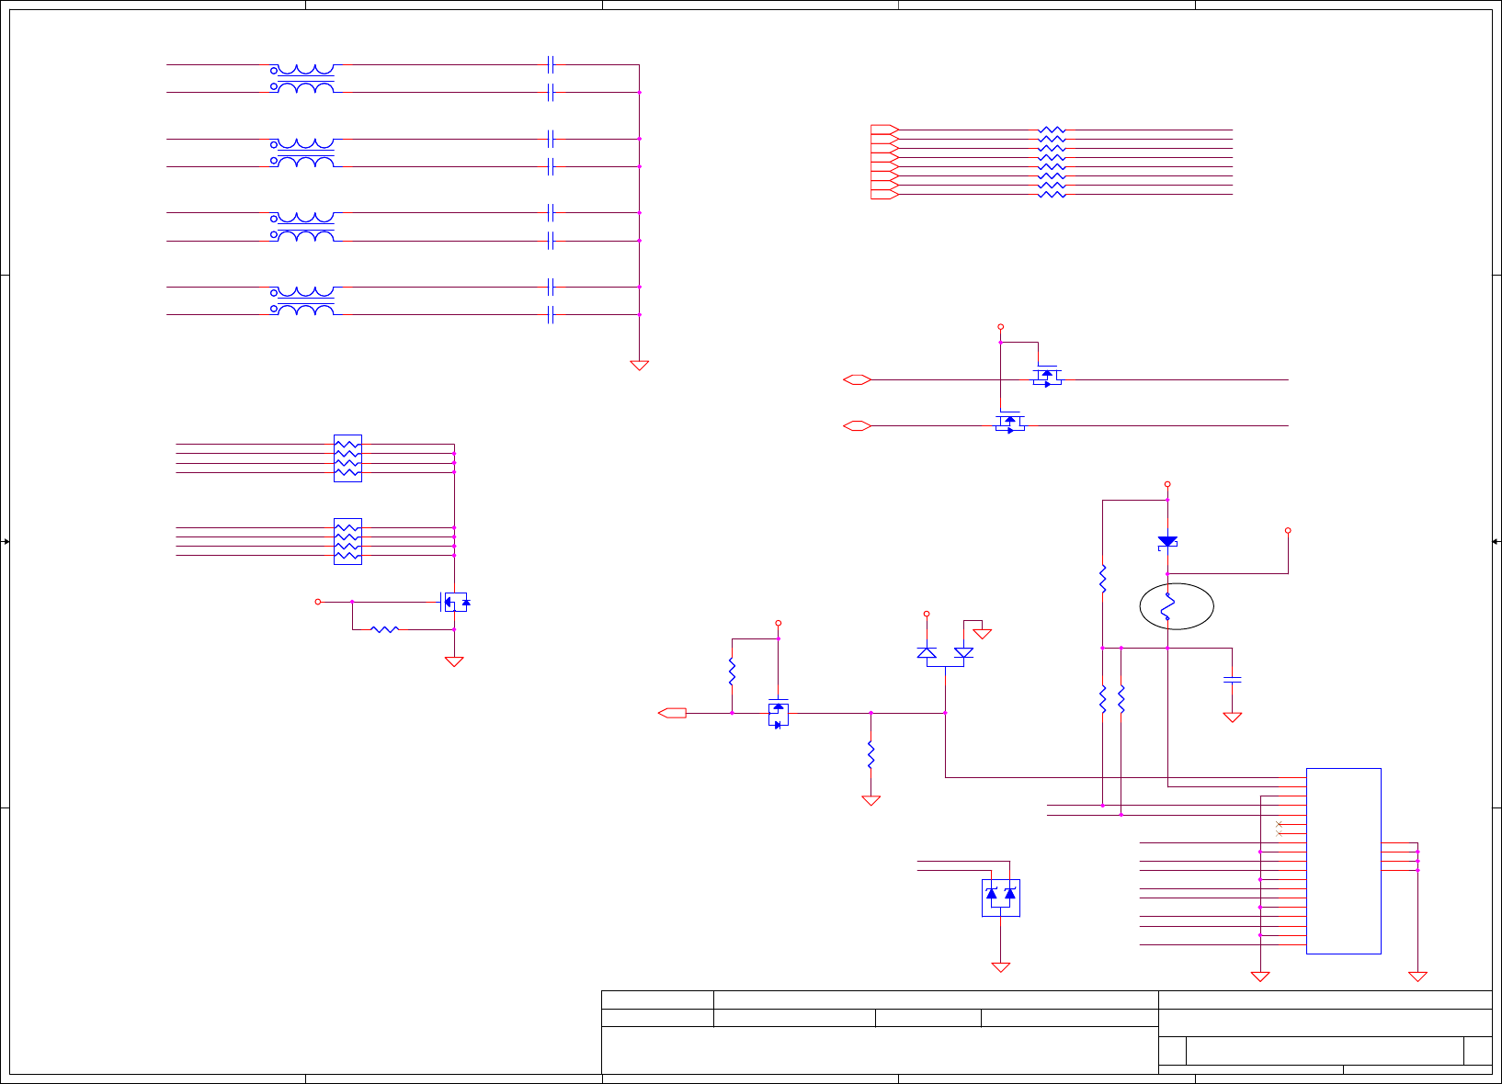Select the horizontal resistor beside that MOSFET
The image size is (1502, 1084).
[x=384, y=629]
